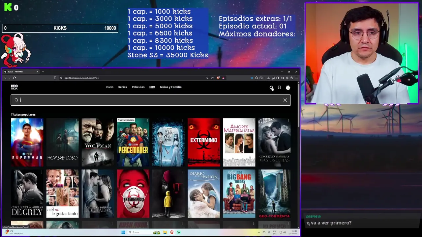
Task: Open the browser hamburger menu
Action: [296, 78]
